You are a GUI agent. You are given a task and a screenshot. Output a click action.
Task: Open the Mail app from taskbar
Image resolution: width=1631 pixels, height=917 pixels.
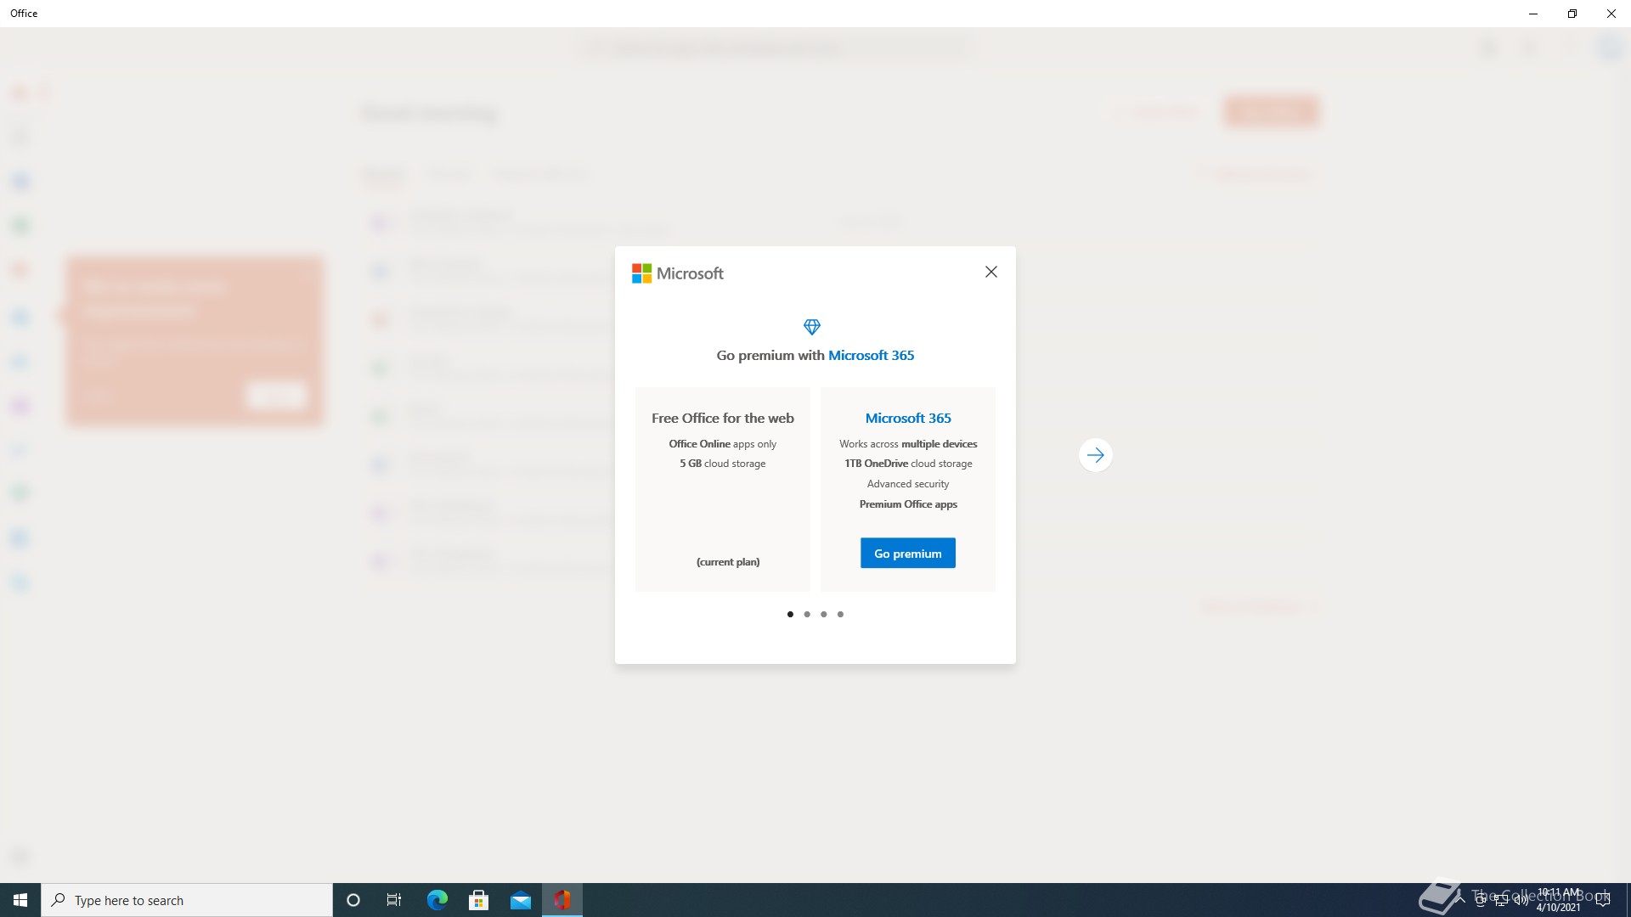pos(520,900)
